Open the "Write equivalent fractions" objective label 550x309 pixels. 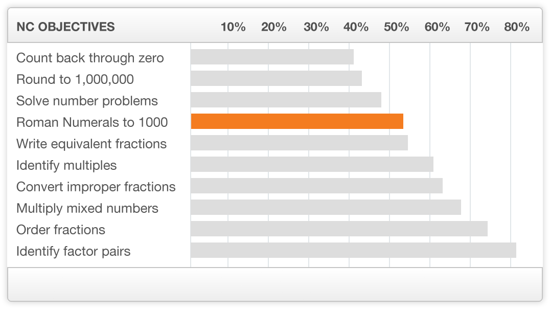coord(91,144)
